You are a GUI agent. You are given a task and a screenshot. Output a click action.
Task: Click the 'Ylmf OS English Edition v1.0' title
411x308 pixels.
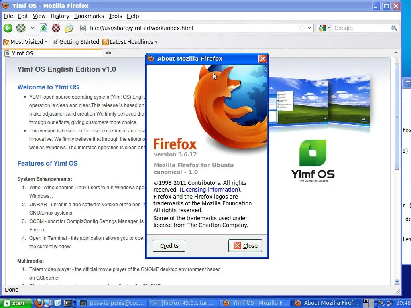[x=67, y=69]
